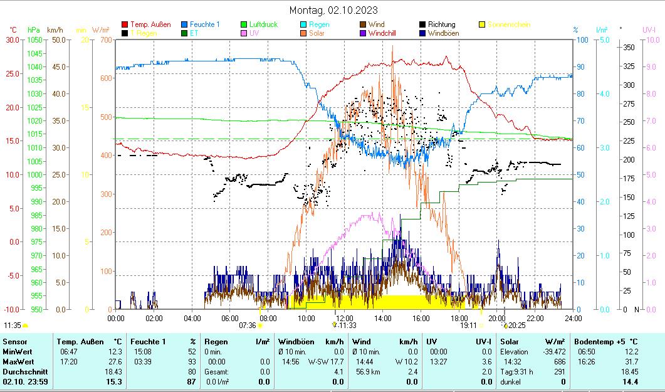665x392 pixels.
Task: Click the Solar legend label
Action: [x=318, y=33]
